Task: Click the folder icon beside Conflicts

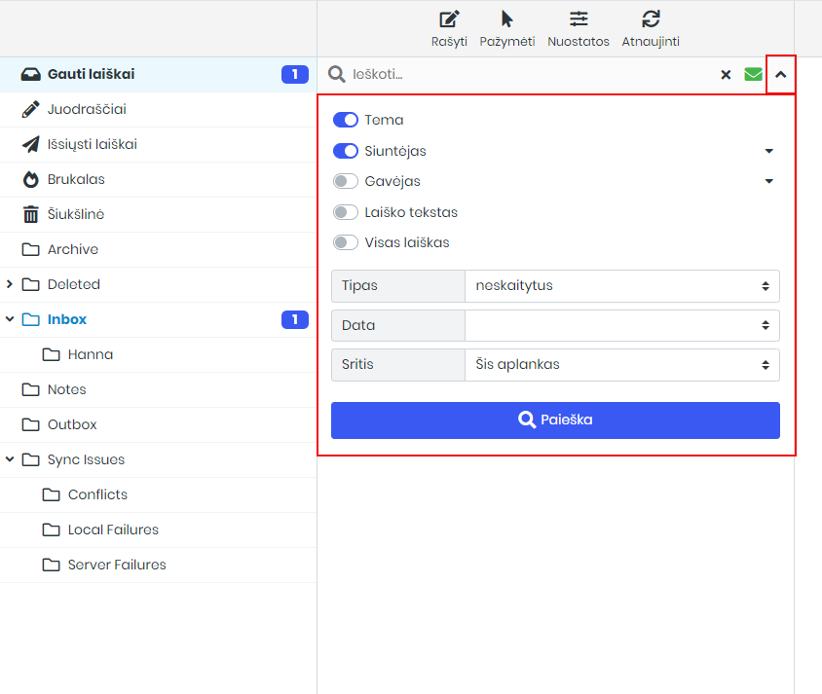Action: (x=51, y=495)
